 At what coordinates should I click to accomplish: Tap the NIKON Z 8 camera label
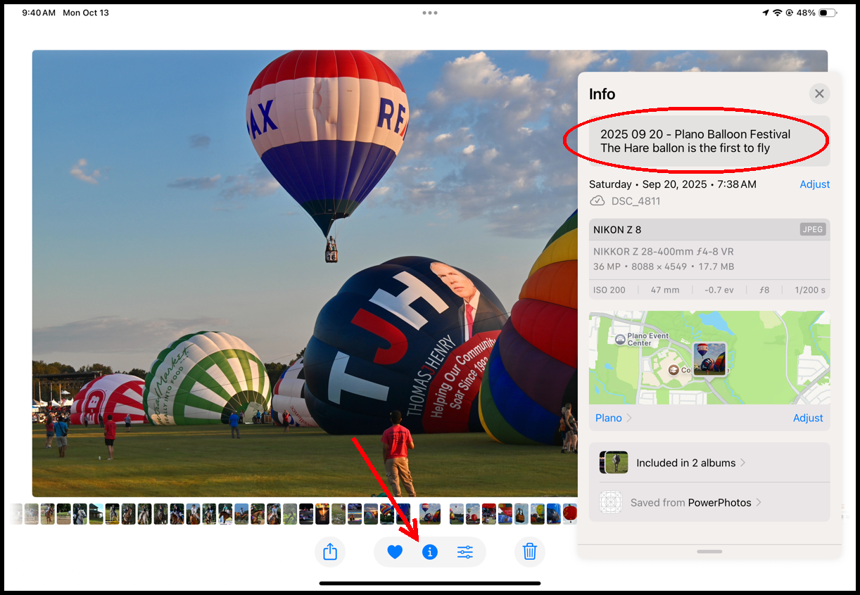point(617,229)
